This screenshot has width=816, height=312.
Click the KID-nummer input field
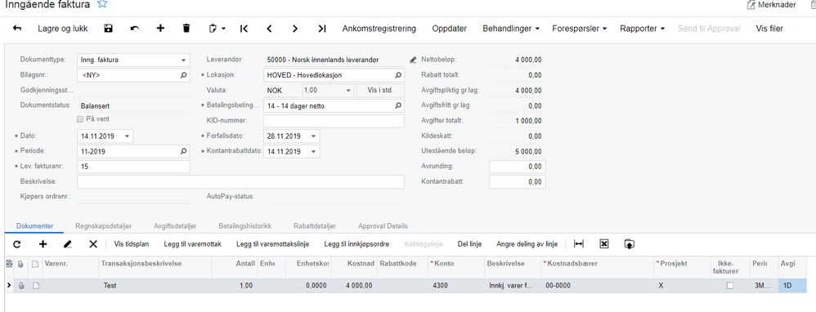[334, 121]
